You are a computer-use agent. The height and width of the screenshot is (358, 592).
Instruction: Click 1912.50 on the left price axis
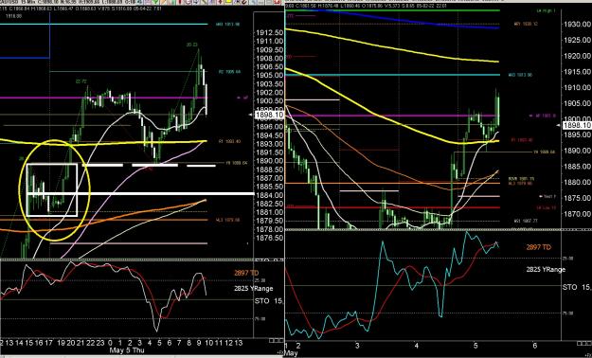pyautogui.click(x=270, y=32)
